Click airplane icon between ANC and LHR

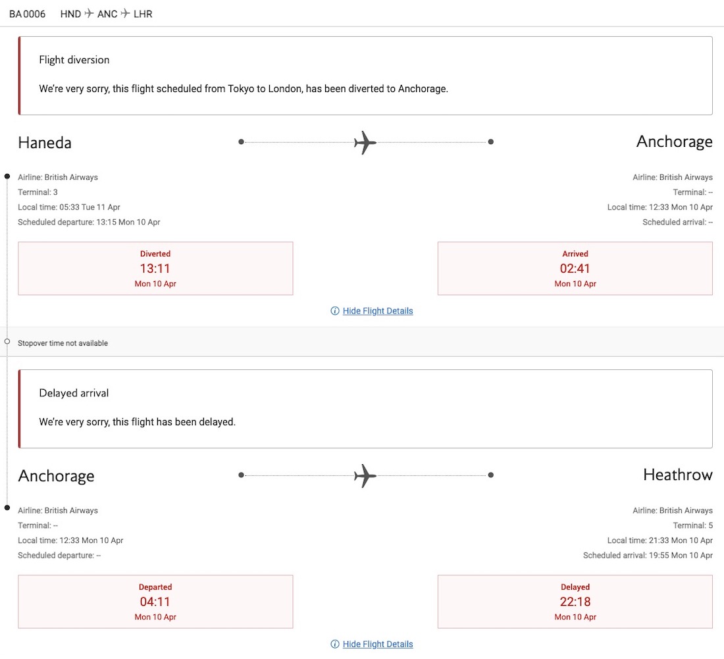[126, 13]
